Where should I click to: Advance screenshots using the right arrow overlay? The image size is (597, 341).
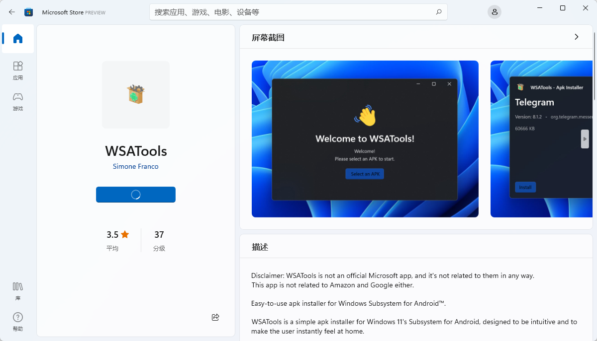[585, 139]
